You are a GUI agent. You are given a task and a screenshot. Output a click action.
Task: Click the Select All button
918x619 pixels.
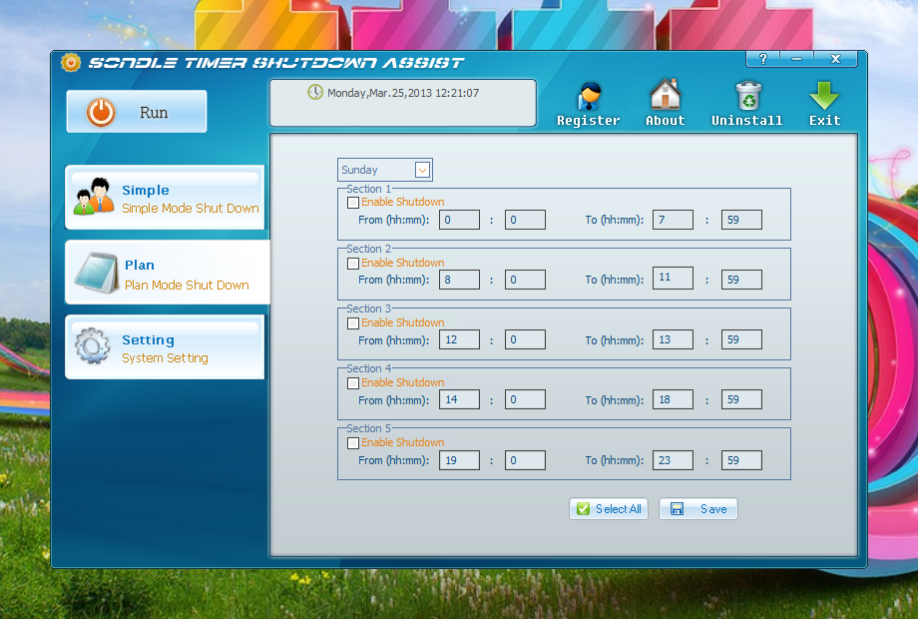pos(609,509)
